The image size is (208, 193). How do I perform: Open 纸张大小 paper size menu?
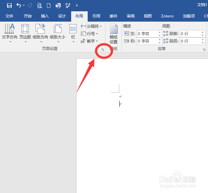[x=58, y=33]
